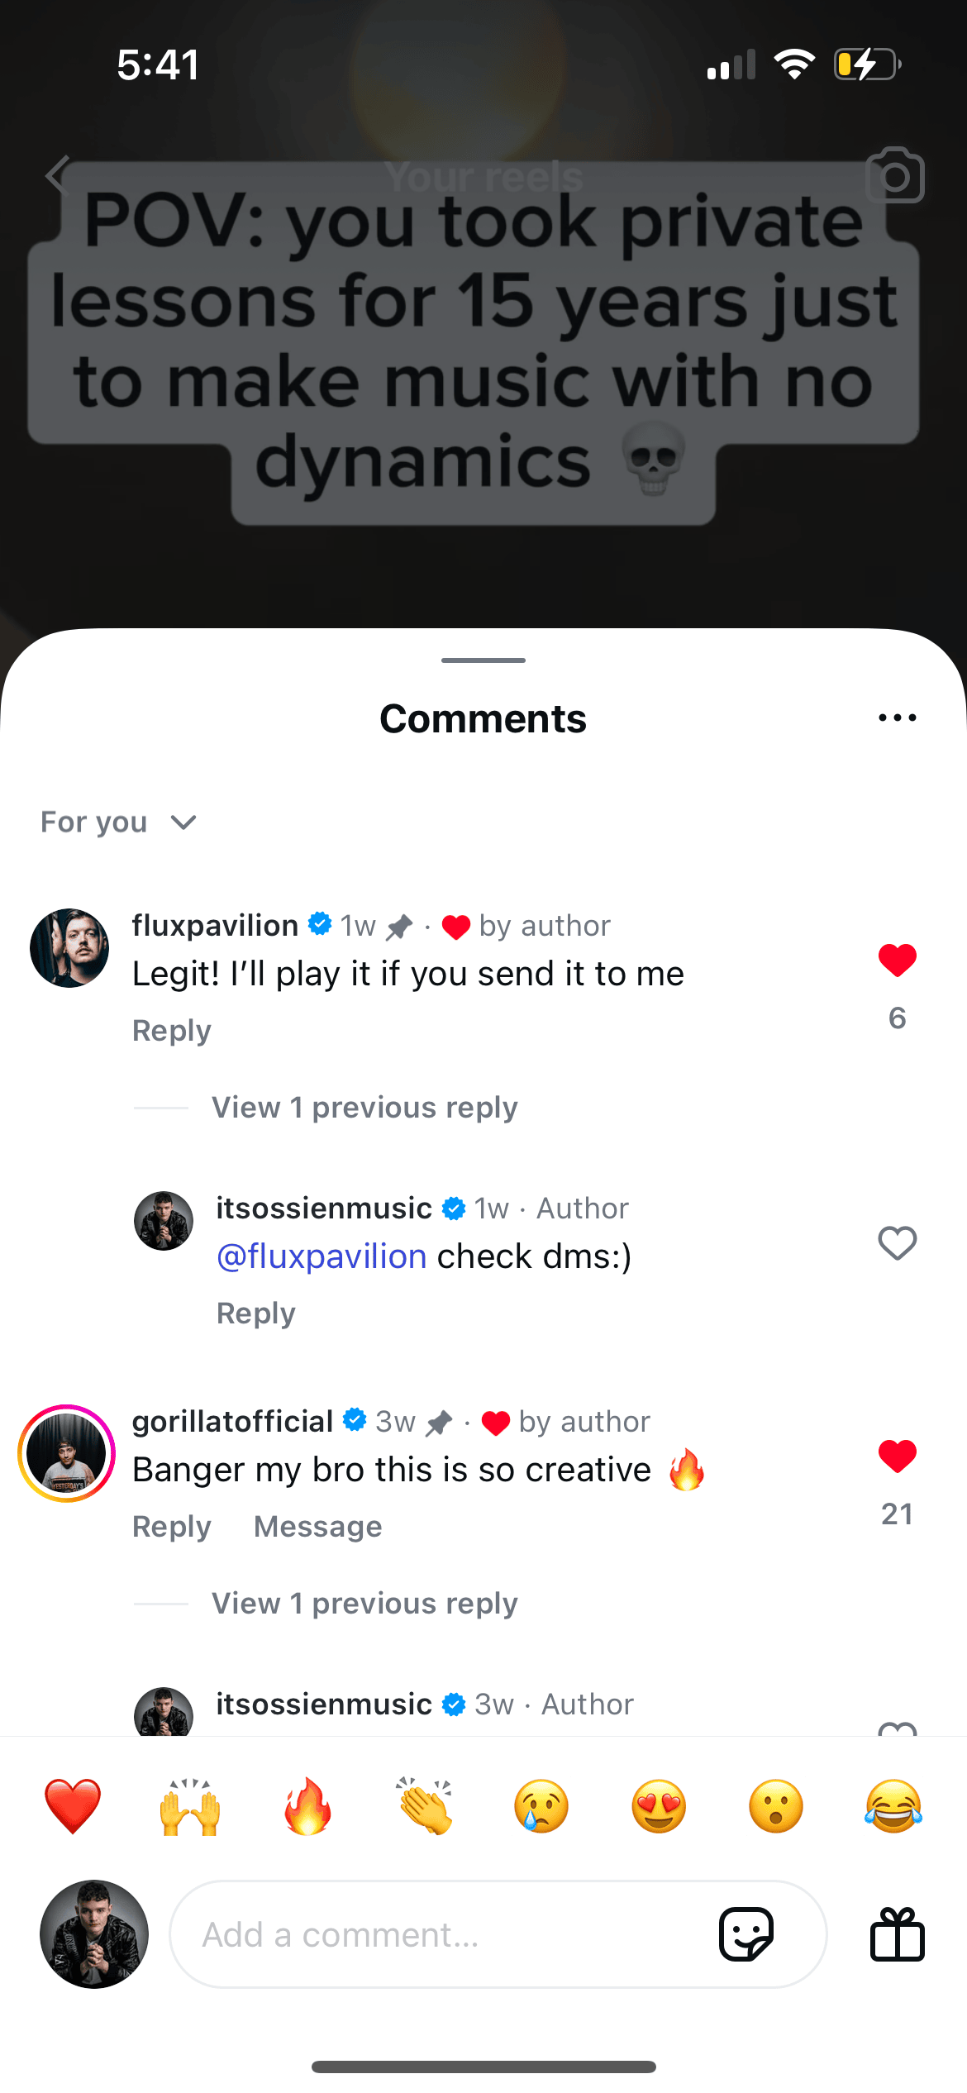Insert the laughing tears emoji reaction
967x2093 pixels.
[x=893, y=1806]
